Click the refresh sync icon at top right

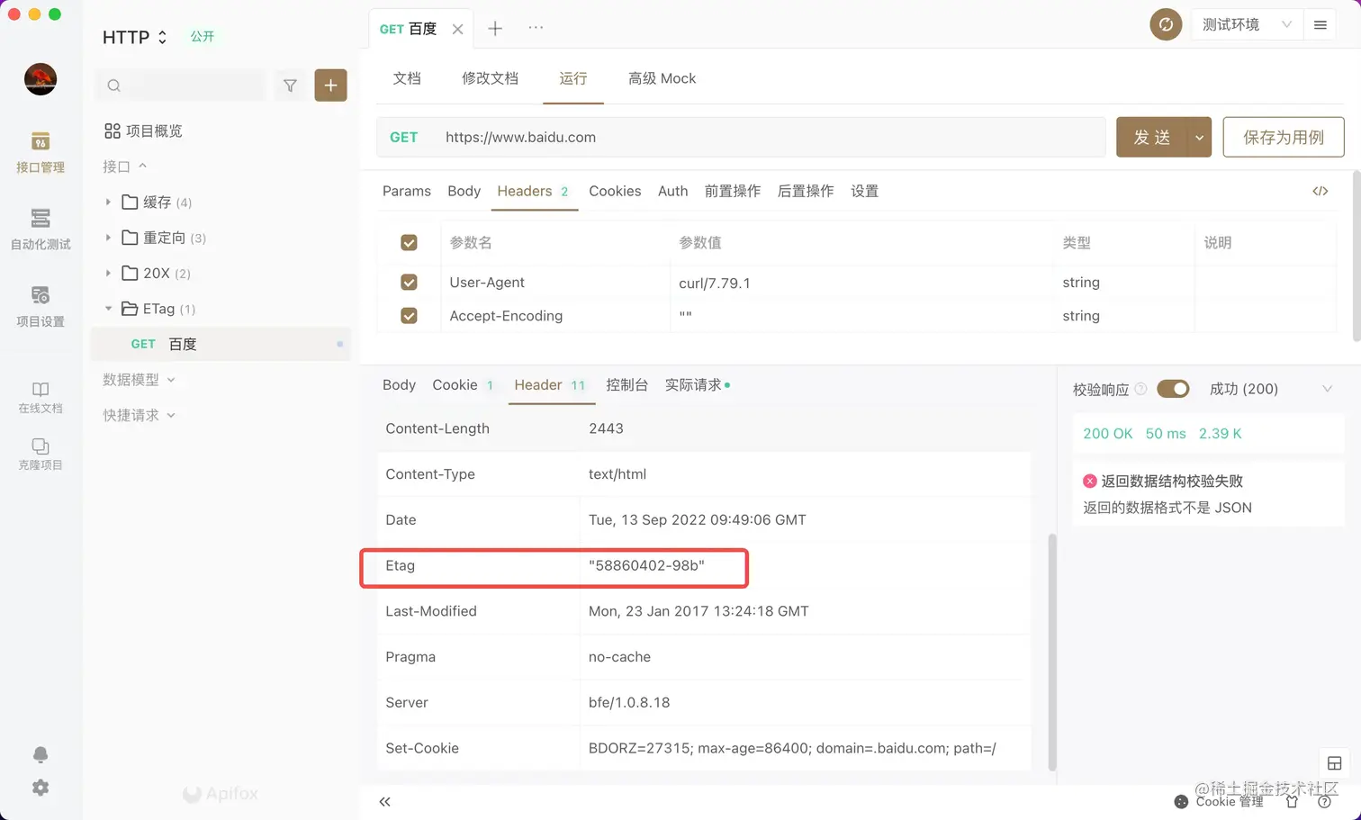[x=1166, y=24]
